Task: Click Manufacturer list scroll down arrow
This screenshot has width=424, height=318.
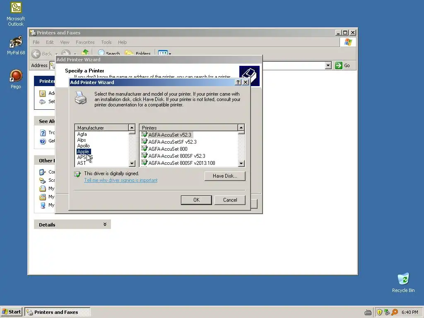Action: pos(132,163)
